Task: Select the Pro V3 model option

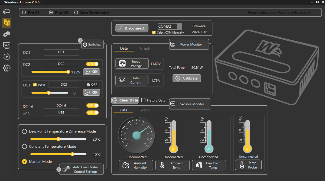Action: pos(24,13)
